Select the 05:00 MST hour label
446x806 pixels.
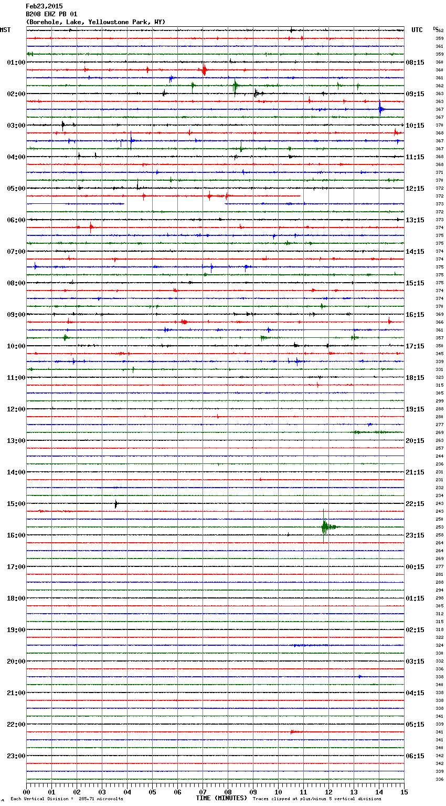16,189
